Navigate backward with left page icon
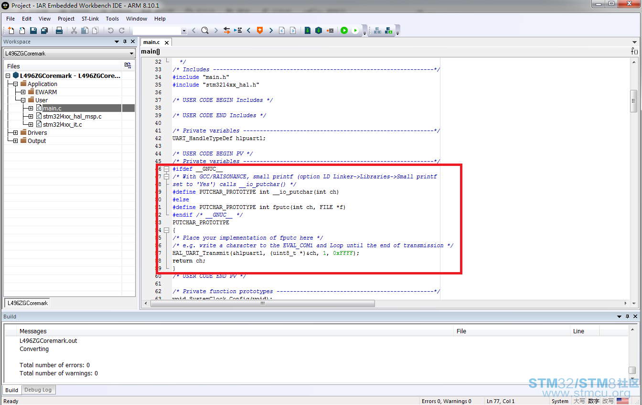The height and width of the screenshot is (405, 642). coord(281,31)
